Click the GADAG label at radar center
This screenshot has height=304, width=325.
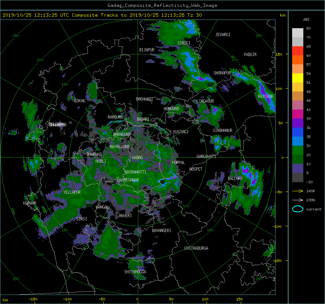click(137, 158)
